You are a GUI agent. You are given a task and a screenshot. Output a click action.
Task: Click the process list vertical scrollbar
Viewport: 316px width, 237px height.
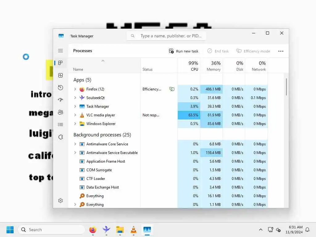pyautogui.click(x=286, y=87)
